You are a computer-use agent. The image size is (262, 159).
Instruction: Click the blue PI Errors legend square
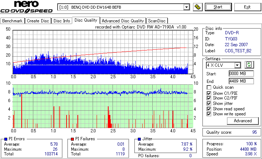point(6,139)
